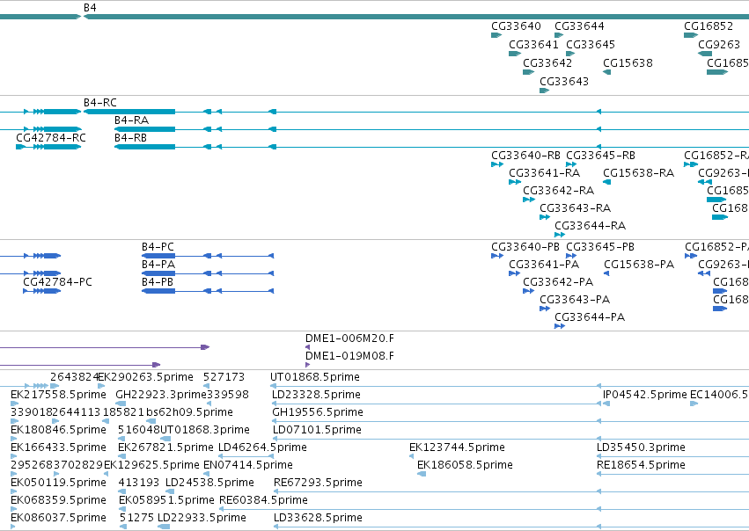Image resolution: width=749 pixels, height=531 pixels.
Task: Click the EK290263.5prime EST label
Action: (x=146, y=377)
